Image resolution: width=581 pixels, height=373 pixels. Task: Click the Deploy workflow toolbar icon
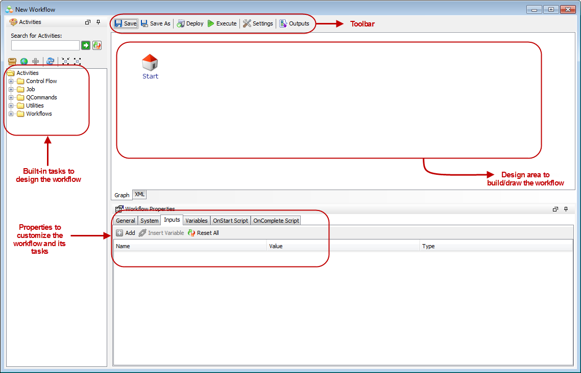[x=190, y=23]
